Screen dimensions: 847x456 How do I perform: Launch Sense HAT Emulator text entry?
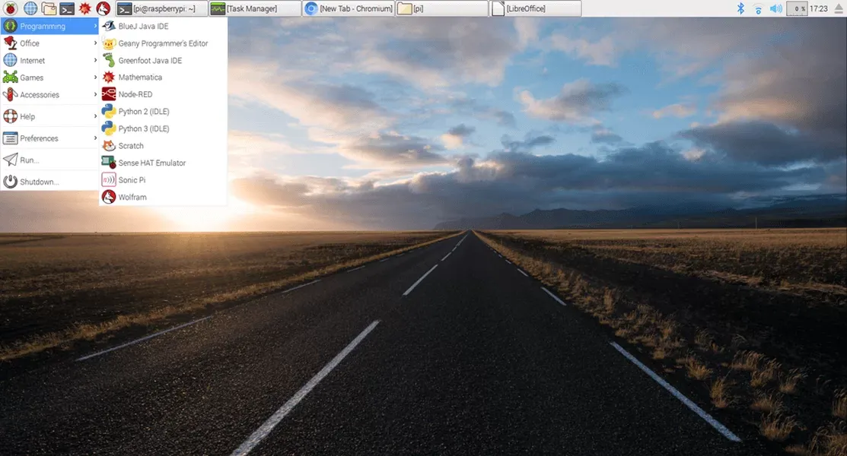pos(151,163)
